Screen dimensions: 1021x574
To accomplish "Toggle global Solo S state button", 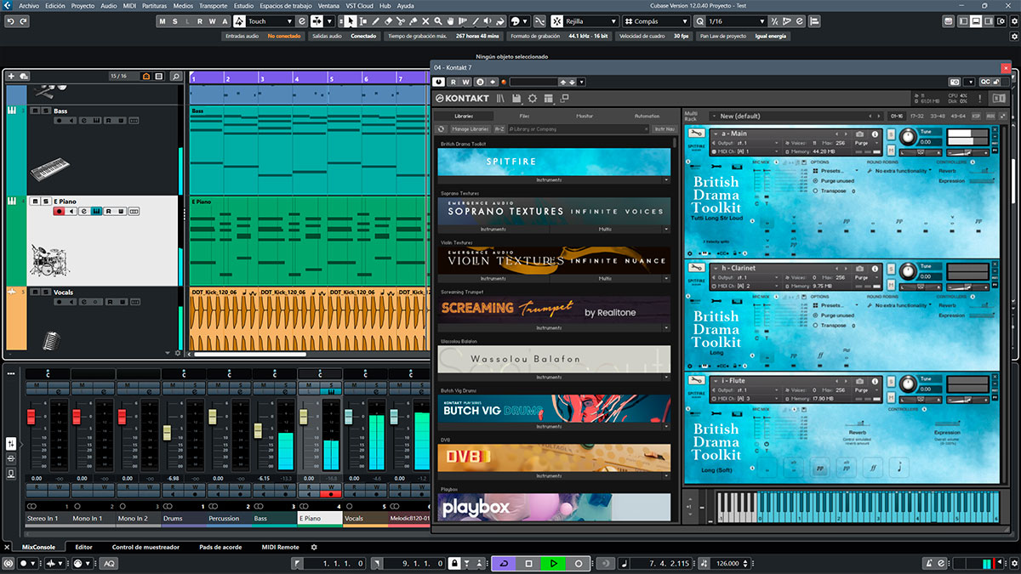I will 175,21.
